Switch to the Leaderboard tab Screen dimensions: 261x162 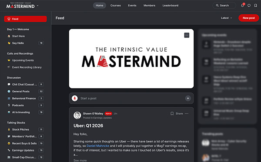[171, 6]
